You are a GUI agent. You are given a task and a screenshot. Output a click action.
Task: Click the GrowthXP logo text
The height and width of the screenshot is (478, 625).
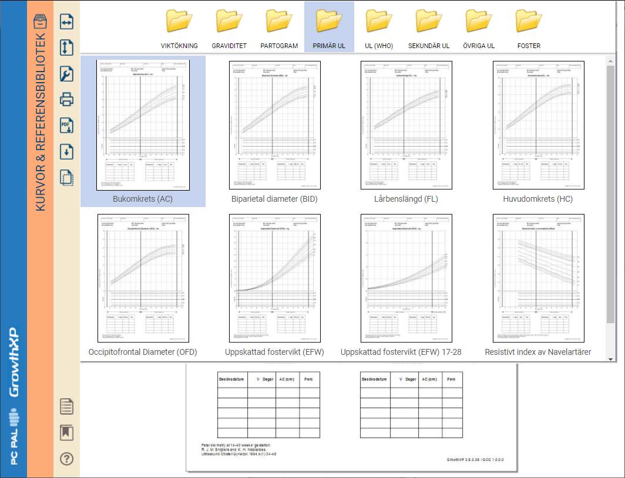[x=14, y=362]
